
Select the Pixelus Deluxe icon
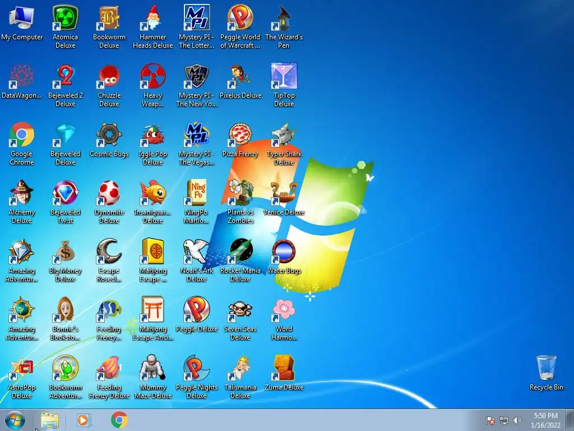[x=240, y=76]
